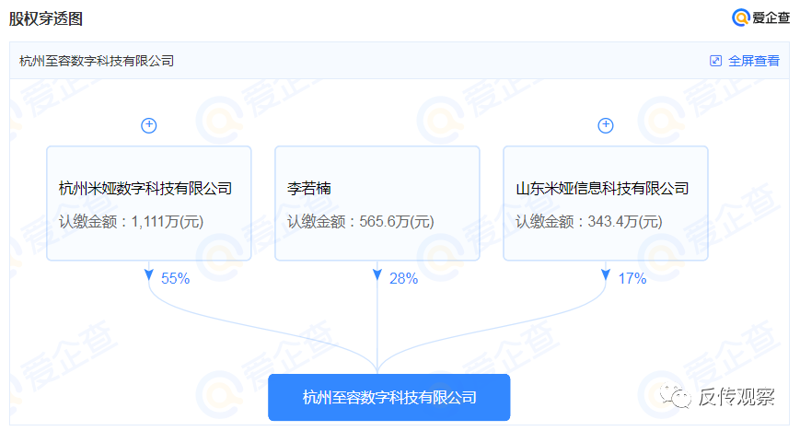Click 认缴金额：343.4万(元) text

[x=589, y=222]
